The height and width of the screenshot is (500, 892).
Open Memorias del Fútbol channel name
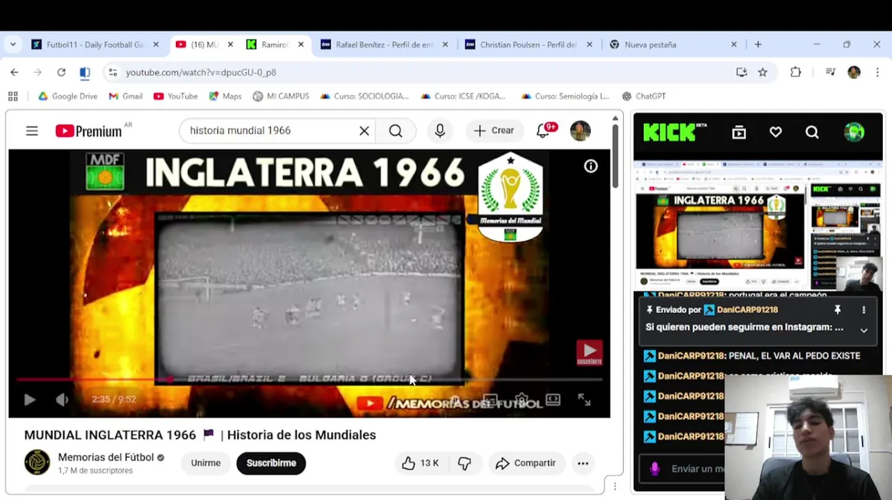[106, 458]
